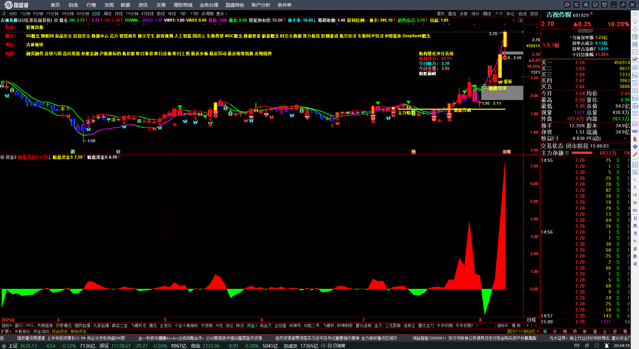Viewport: 639px width, 349px height.
Task: Open the intraday line chart sidebar icon
Action: click(x=635, y=52)
